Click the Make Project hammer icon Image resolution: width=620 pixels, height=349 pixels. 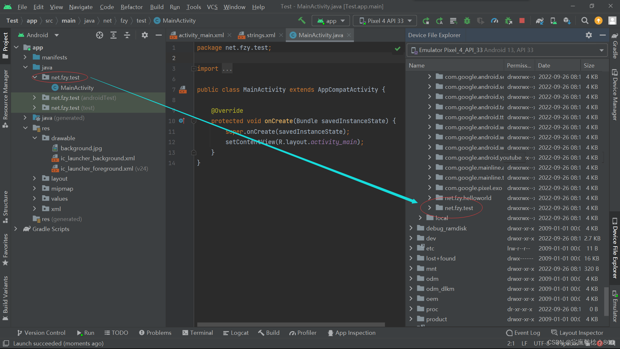click(302, 21)
